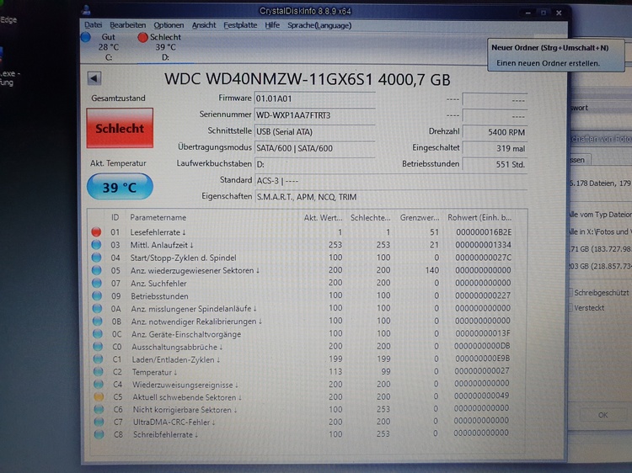This screenshot has width=632, height=473.
Task: Click the status icon for UltraDMA-CRC-Fehler
Action: 99,422
